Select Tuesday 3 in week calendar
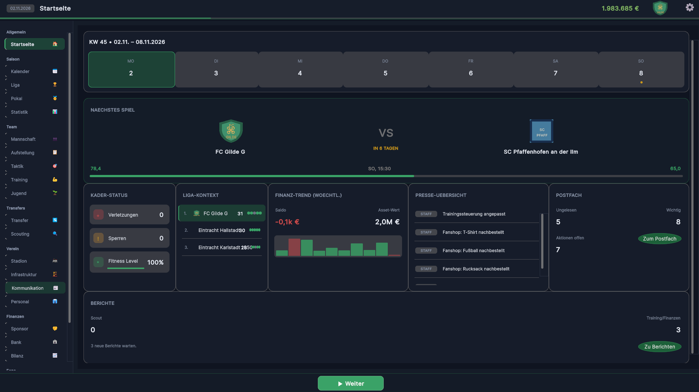The height and width of the screenshot is (392, 699). [x=216, y=70]
